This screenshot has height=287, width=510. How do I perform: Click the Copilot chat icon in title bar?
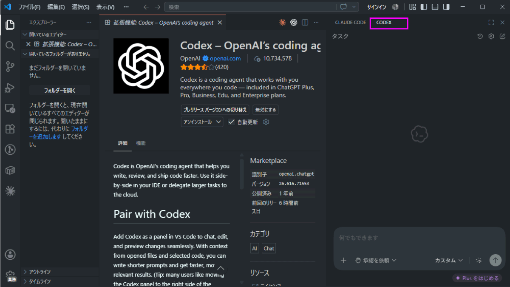point(343,7)
